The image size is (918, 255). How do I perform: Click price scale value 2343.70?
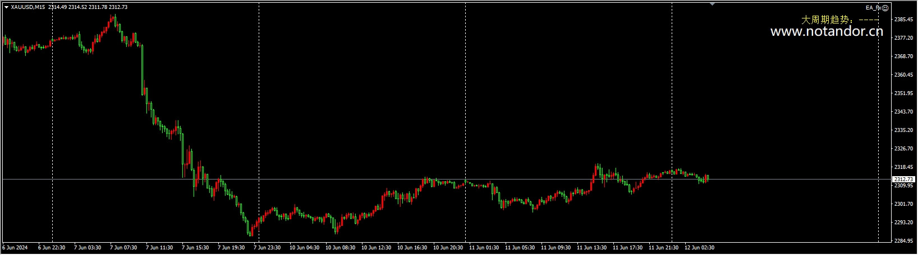click(x=904, y=112)
